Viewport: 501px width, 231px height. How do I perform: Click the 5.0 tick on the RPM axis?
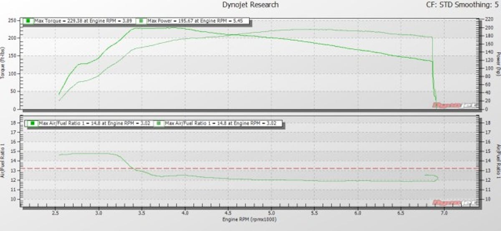[271, 212]
